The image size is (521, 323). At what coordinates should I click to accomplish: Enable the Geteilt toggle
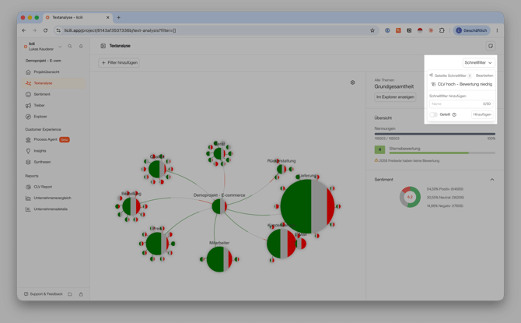433,114
